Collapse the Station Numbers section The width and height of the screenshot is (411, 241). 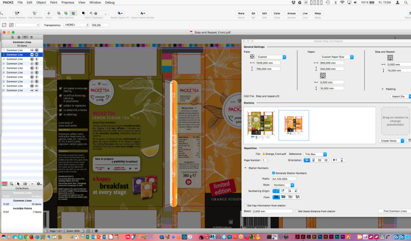pos(246,168)
